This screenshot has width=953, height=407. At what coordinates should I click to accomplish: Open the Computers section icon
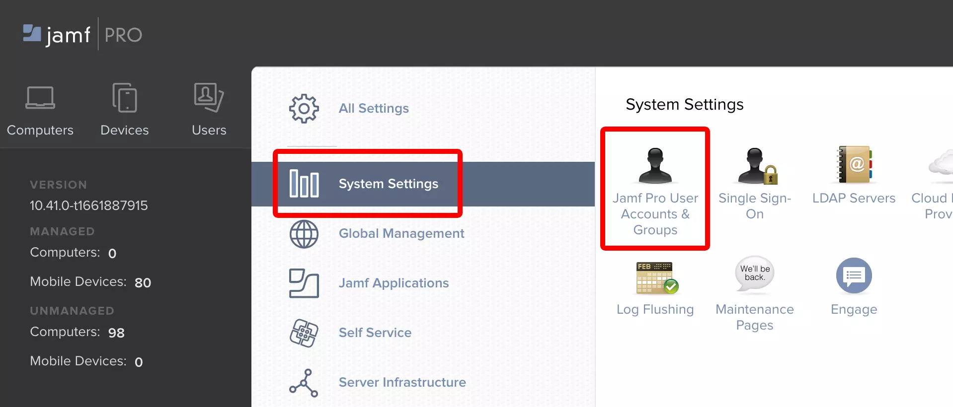[40, 98]
